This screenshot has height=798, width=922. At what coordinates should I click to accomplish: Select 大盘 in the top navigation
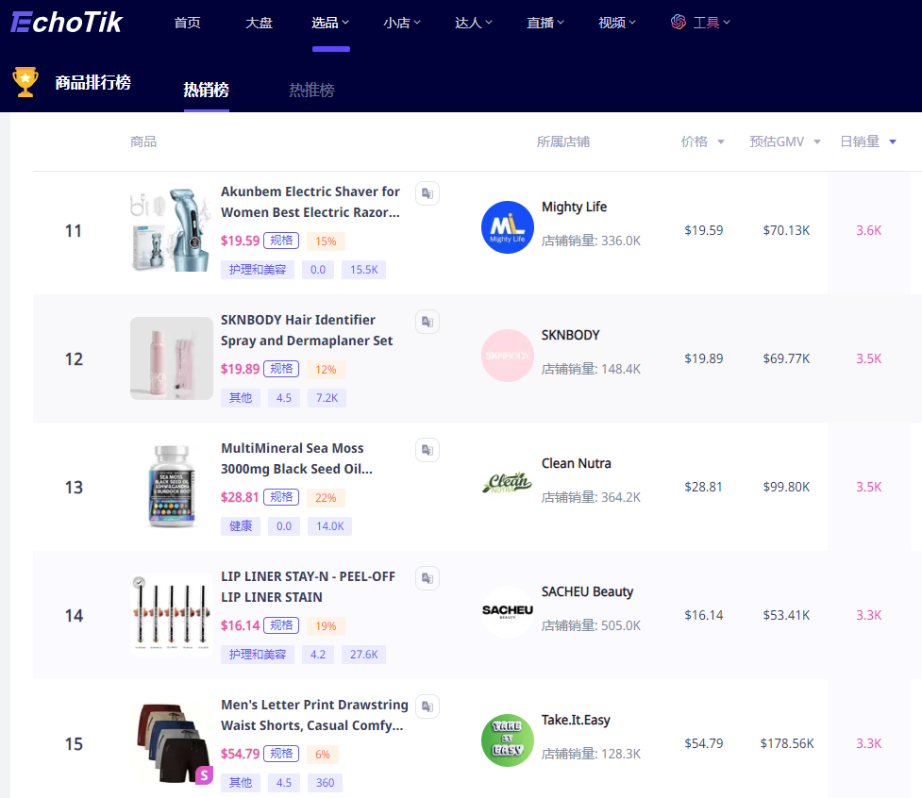[x=259, y=22]
